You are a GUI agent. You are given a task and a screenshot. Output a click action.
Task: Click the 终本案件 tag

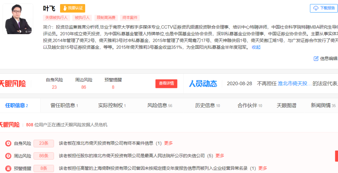(x=130, y=18)
